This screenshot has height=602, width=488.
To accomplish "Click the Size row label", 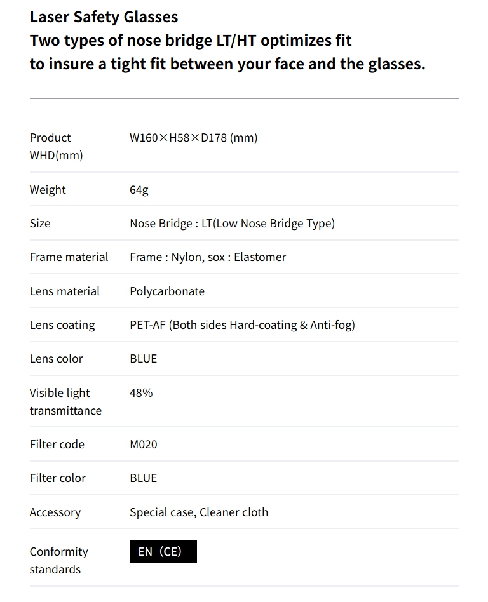I will (40, 223).
